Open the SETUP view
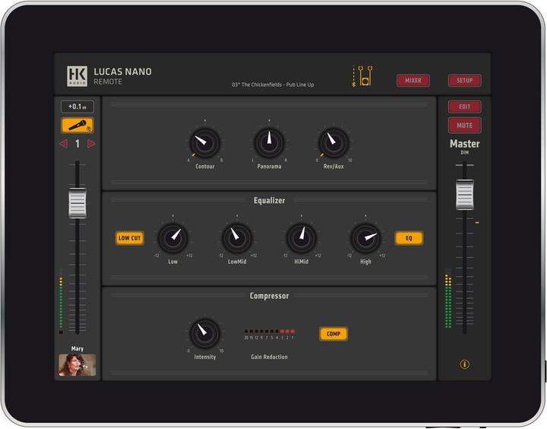Viewport: 547px width, 429px height. pos(464,81)
